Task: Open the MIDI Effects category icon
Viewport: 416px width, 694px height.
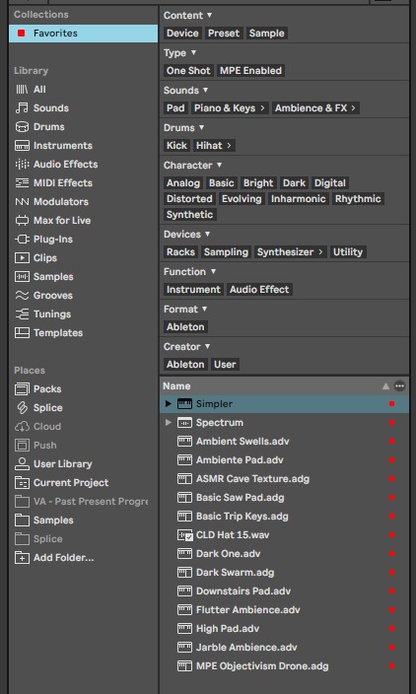Action: [22, 182]
